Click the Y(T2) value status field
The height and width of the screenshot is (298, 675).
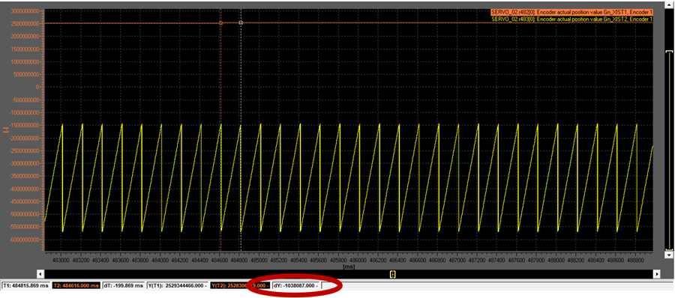coord(240,285)
